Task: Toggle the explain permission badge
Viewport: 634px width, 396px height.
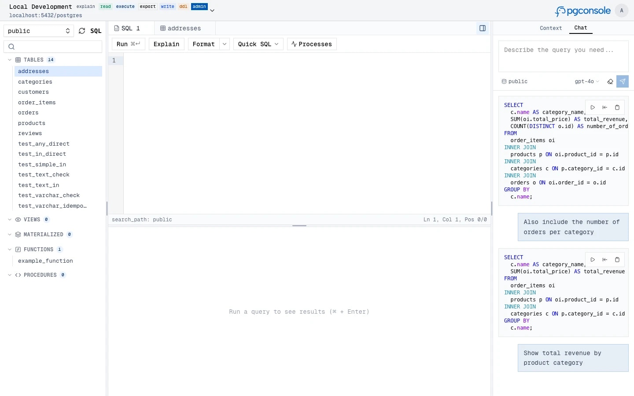Action: coord(85,7)
